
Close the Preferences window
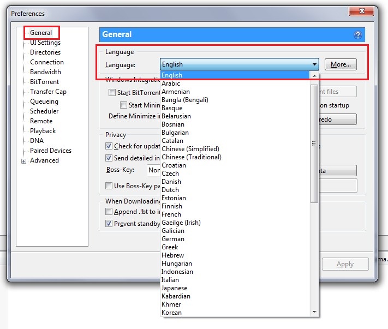361,11
